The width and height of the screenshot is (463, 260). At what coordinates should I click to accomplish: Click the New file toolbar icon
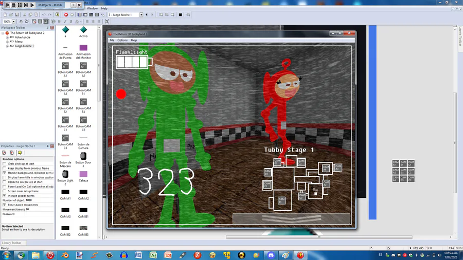pyautogui.click(x=5, y=15)
